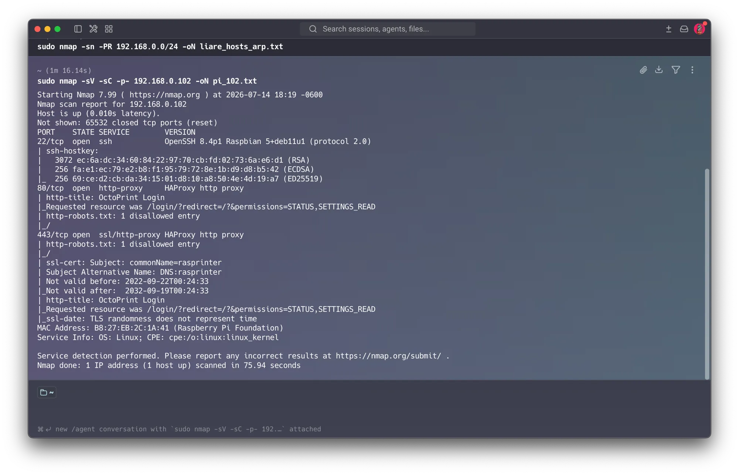Screen dimensions: 739x475
Task: Click the 80/tcp open http-proxy row
Action: pyautogui.click(x=140, y=188)
